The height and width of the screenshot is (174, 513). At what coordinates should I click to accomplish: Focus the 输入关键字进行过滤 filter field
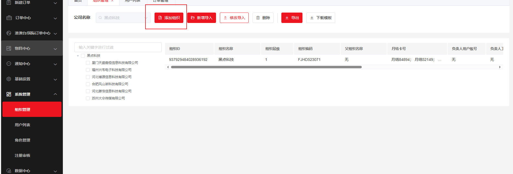(118, 47)
